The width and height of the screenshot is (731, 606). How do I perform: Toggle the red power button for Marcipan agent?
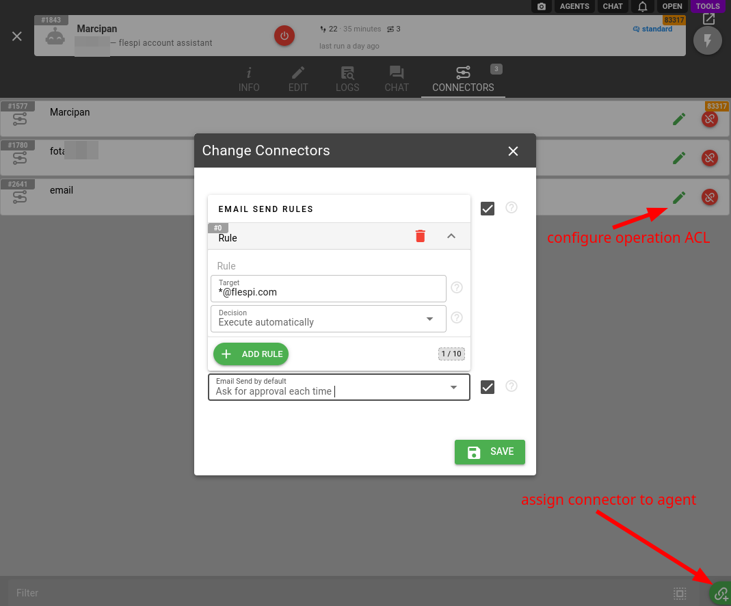(284, 36)
